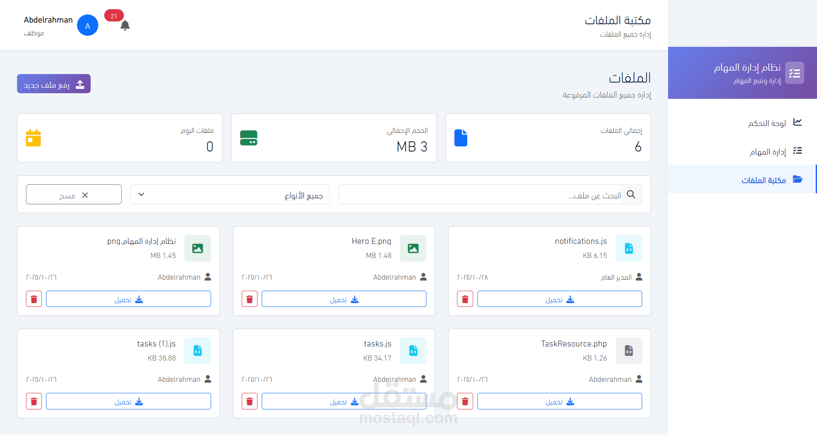This screenshot has width=817, height=435.
Task: Click the 'مسح' clear filters button
Action: 74,195
